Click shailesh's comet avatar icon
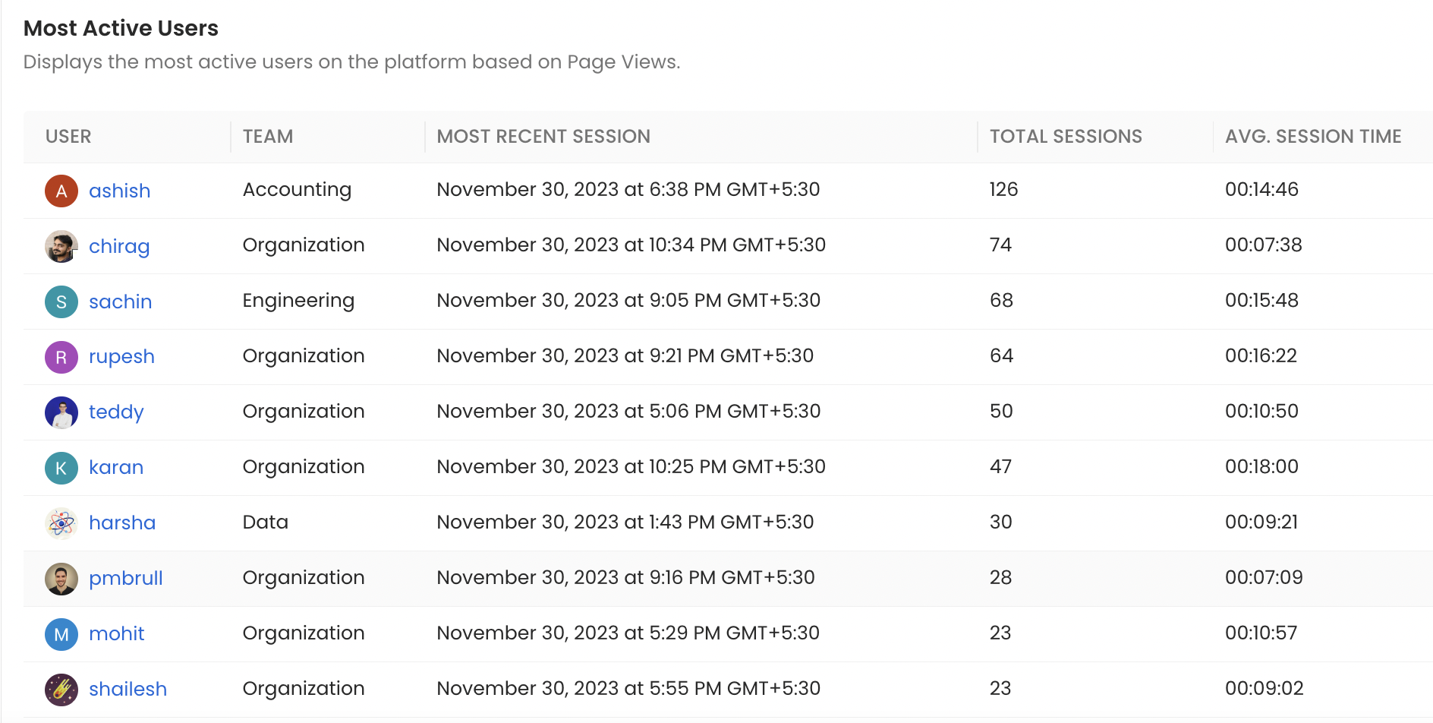The image size is (1433, 723). click(x=61, y=689)
